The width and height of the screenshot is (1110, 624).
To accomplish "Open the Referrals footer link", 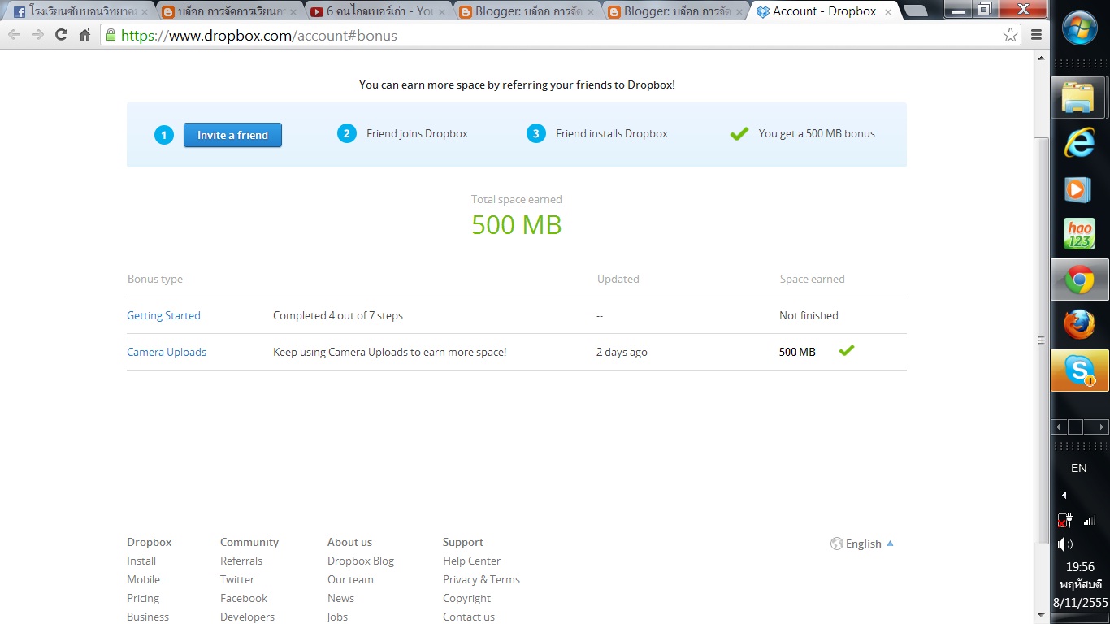I will coord(241,561).
